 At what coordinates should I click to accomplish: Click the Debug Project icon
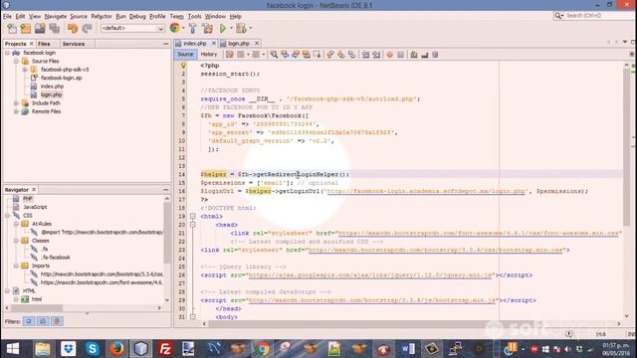(241, 29)
